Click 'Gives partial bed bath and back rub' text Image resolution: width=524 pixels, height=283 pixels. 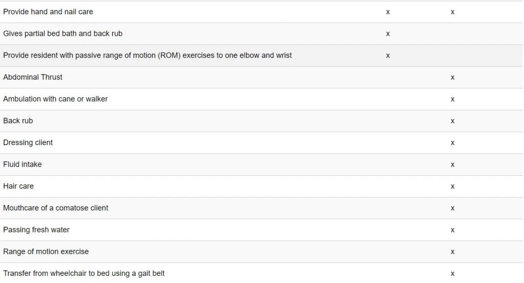62,34
